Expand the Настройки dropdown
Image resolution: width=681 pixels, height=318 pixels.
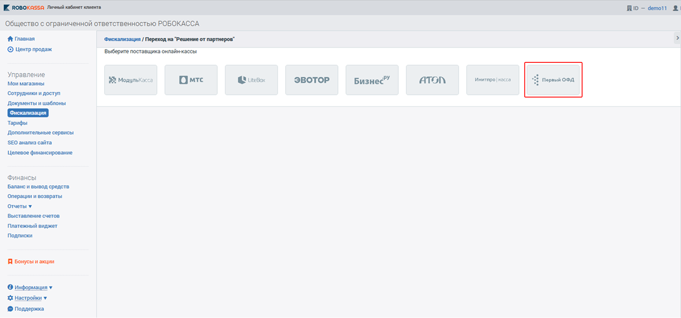click(45, 298)
